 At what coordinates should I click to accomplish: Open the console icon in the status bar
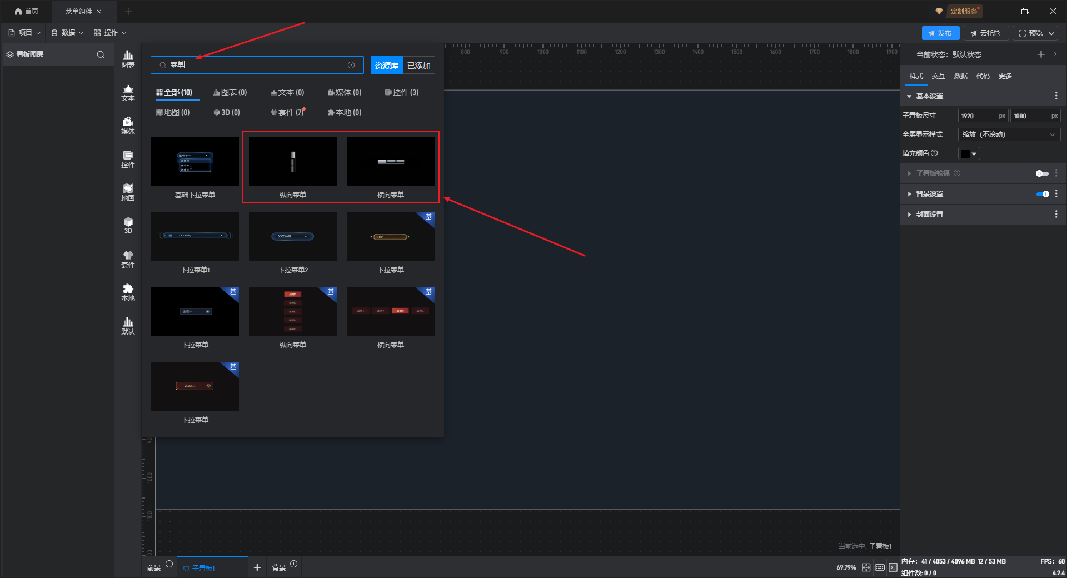tap(893, 567)
